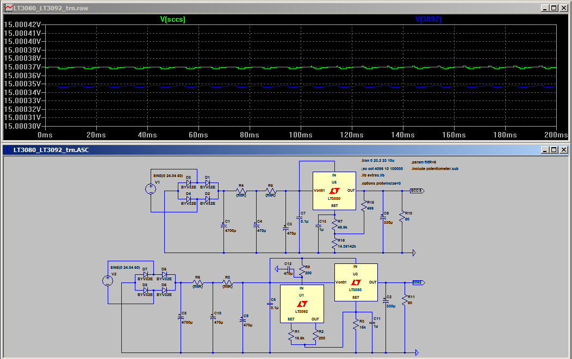Viewport: 572px width, 359px height.
Task: Select the U5 LT3080 regulator block
Action: [334, 191]
